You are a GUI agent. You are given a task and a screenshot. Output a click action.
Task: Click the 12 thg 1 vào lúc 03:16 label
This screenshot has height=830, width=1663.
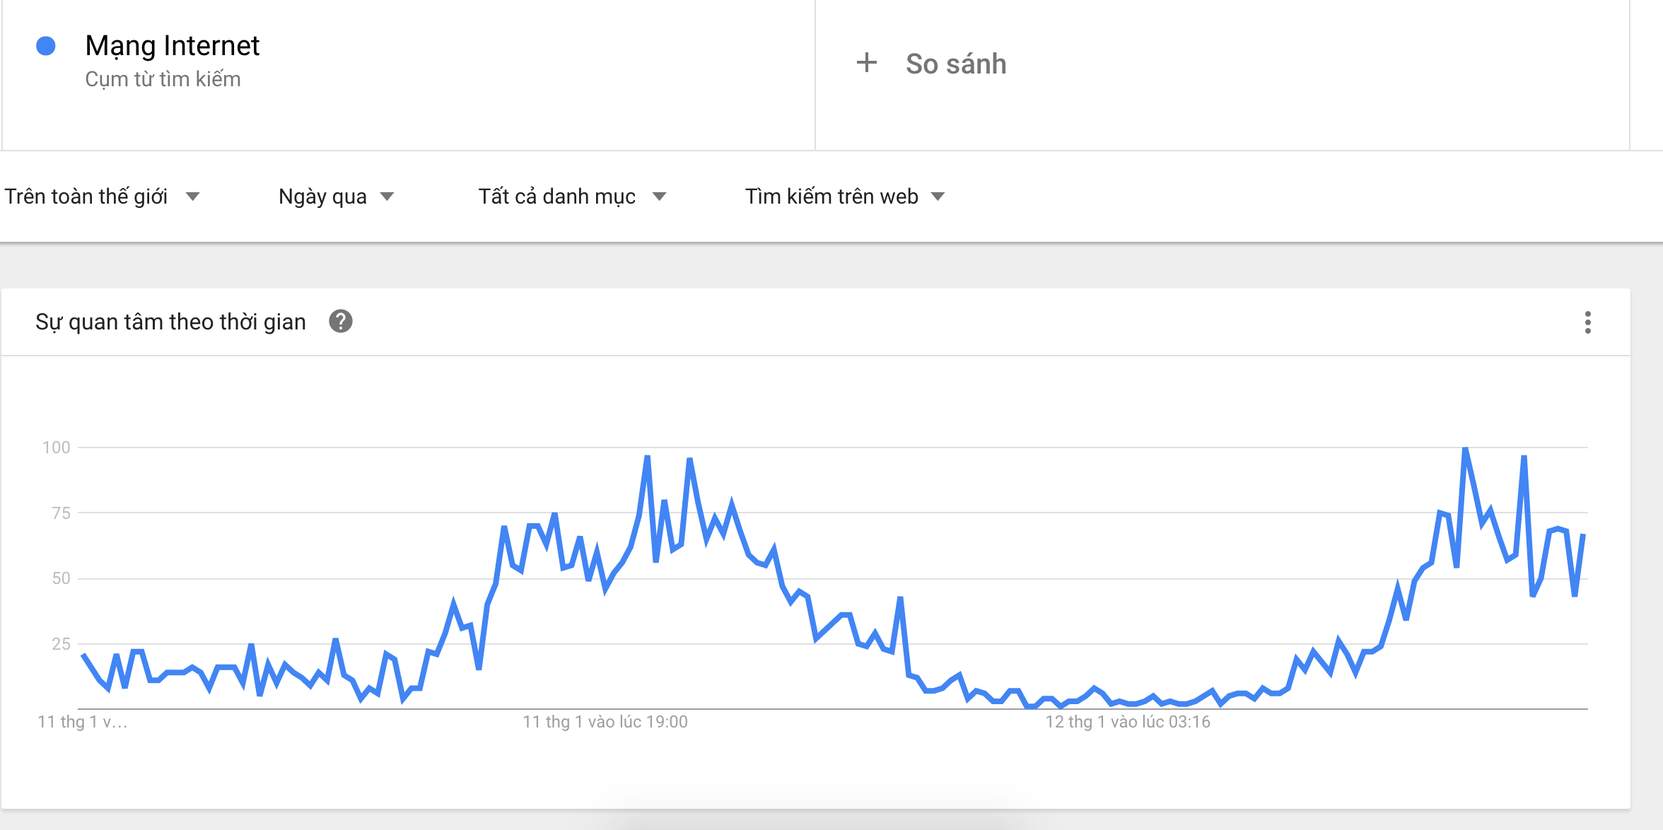(1127, 722)
